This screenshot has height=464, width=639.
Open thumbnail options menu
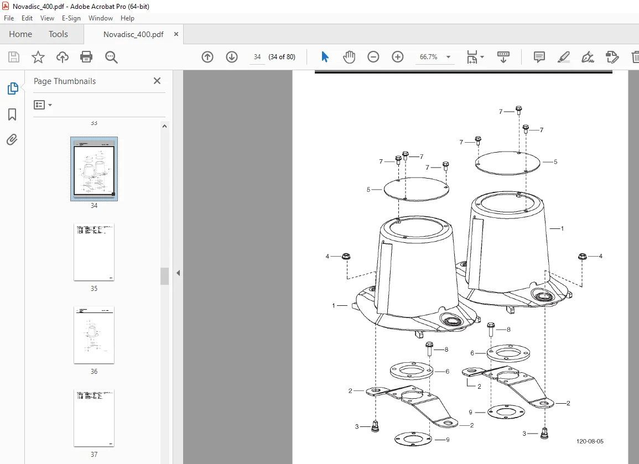[43, 105]
